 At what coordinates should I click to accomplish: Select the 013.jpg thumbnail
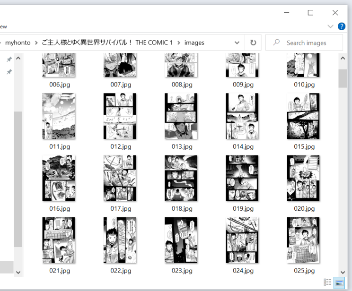[x=181, y=116]
